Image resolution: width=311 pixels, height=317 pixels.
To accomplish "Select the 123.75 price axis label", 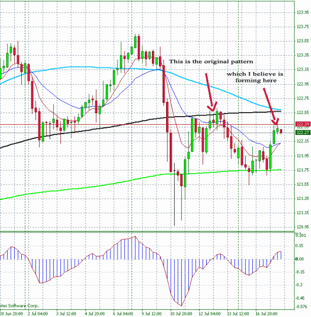I will click(303, 27).
